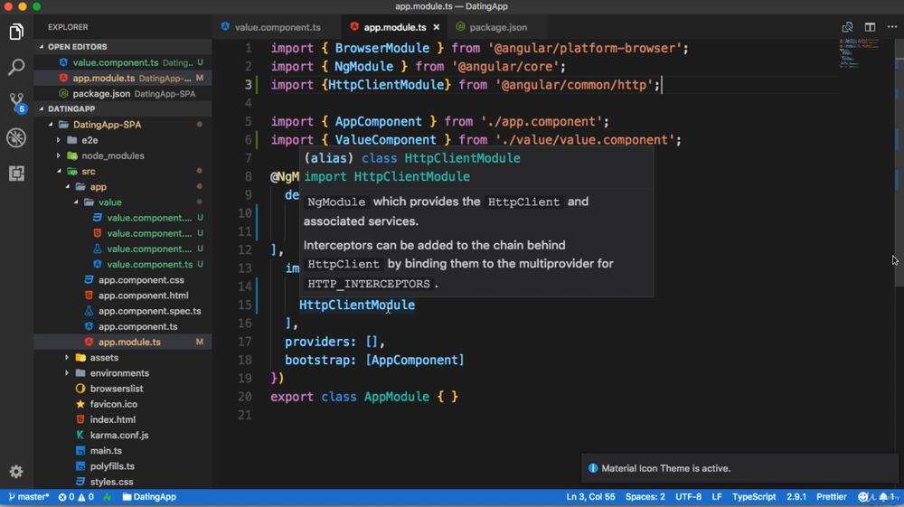Screen dimensions: 904x507
Task: Click AppComponent in bootstrap array
Action: (415, 360)
